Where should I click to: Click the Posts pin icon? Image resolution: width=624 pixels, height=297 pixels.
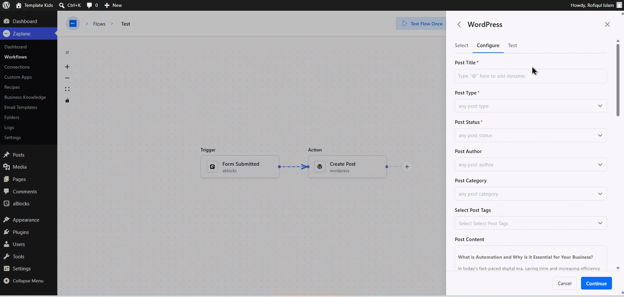[x=6, y=155]
